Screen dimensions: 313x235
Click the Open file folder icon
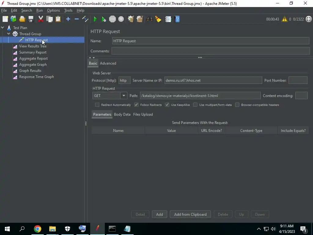tap(22, 19)
